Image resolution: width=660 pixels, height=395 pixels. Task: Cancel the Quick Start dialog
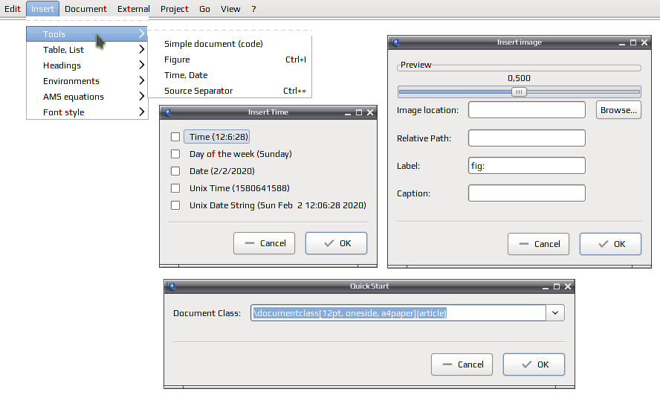[x=462, y=365]
